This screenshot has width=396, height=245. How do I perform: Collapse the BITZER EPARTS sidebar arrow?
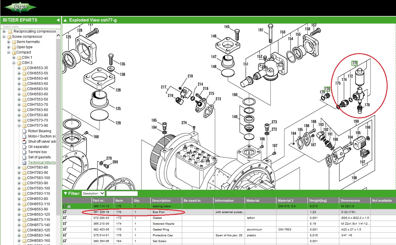click(x=58, y=20)
